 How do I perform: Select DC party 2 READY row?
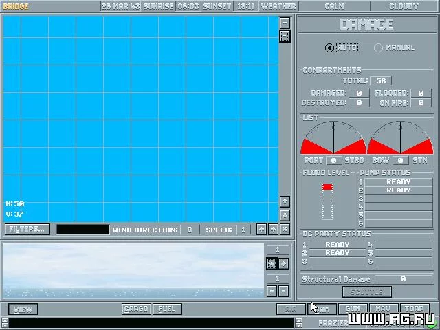[338, 253]
